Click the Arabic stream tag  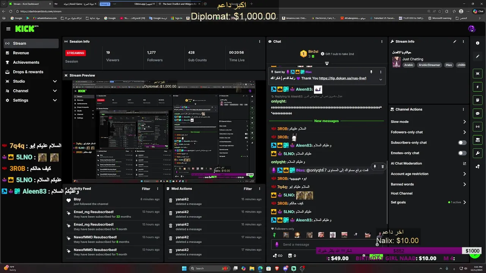coord(409,65)
